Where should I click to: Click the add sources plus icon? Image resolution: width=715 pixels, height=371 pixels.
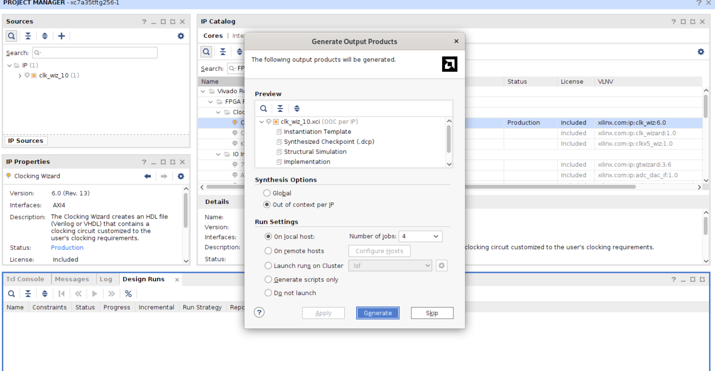tap(61, 36)
